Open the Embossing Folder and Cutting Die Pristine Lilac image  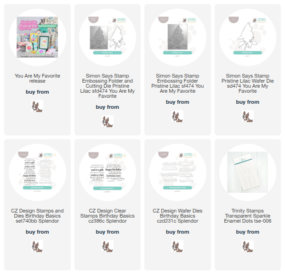pyautogui.click(x=108, y=37)
